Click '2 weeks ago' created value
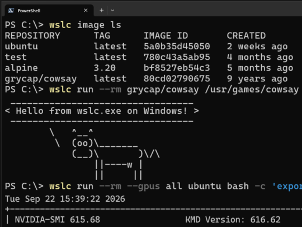302x227 pixels. (x=257, y=47)
